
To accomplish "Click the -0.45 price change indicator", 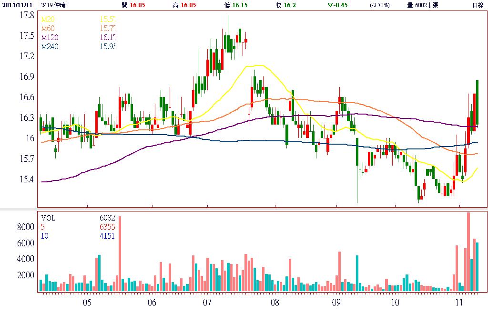I will click(x=337, y=5).
